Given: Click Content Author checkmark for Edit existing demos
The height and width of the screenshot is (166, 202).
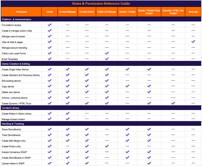Looking at the screenshot, I should click(x=87, y=81).
